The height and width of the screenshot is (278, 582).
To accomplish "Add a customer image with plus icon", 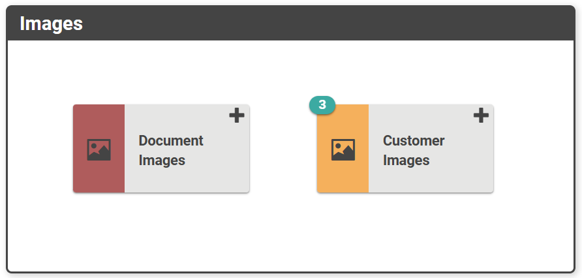I will click(481, 116).
